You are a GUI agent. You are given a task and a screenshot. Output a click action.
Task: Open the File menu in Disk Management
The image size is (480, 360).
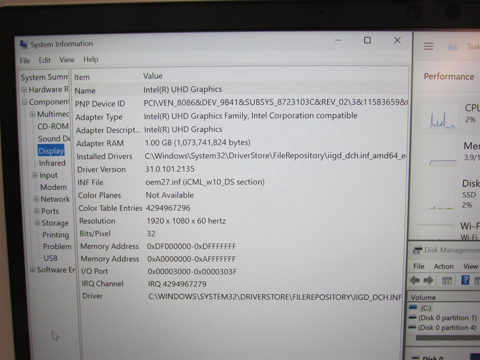pos(419,266)
